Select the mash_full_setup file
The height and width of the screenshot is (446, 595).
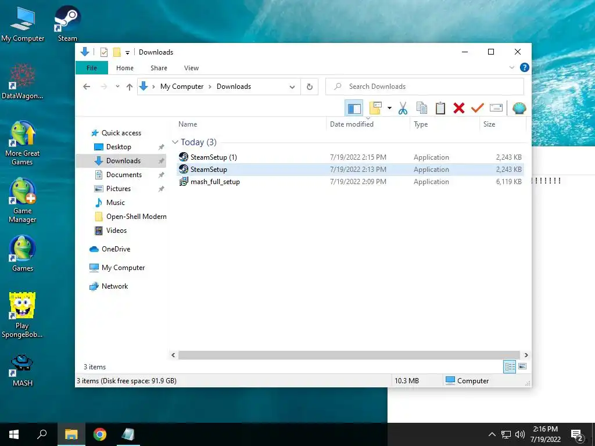pyautogui.click(x=350, y=182)
